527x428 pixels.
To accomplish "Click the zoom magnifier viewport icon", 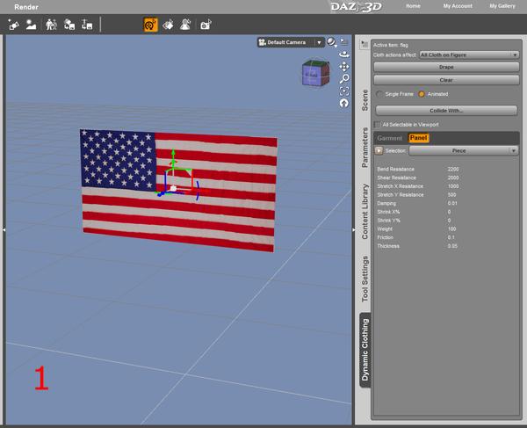I will click(x=344, y=79).
